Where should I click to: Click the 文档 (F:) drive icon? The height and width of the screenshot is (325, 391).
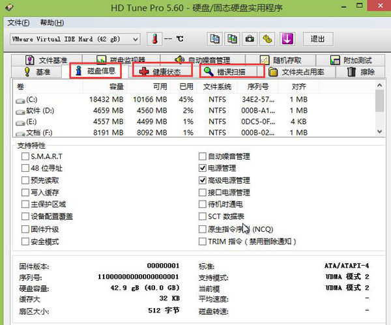coord(20,134)
